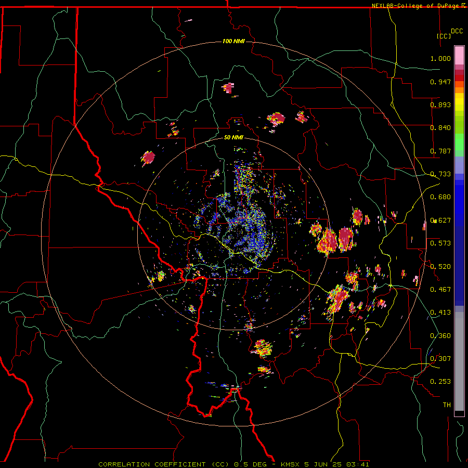Click the 0.840 color scale value
The width and height of the screenshot is (468, 468).
tap(440, 128)
